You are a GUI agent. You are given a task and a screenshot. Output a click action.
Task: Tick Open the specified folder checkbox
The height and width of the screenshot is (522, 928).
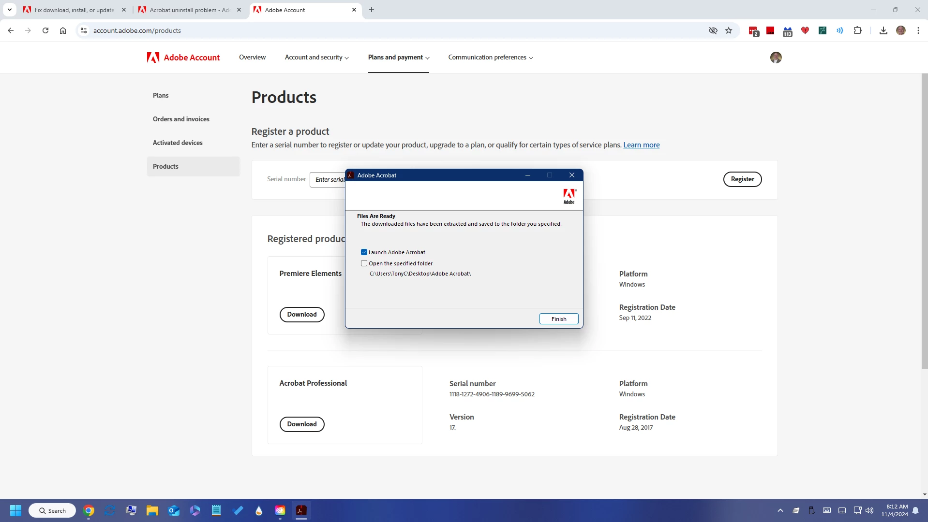point(364,263)
